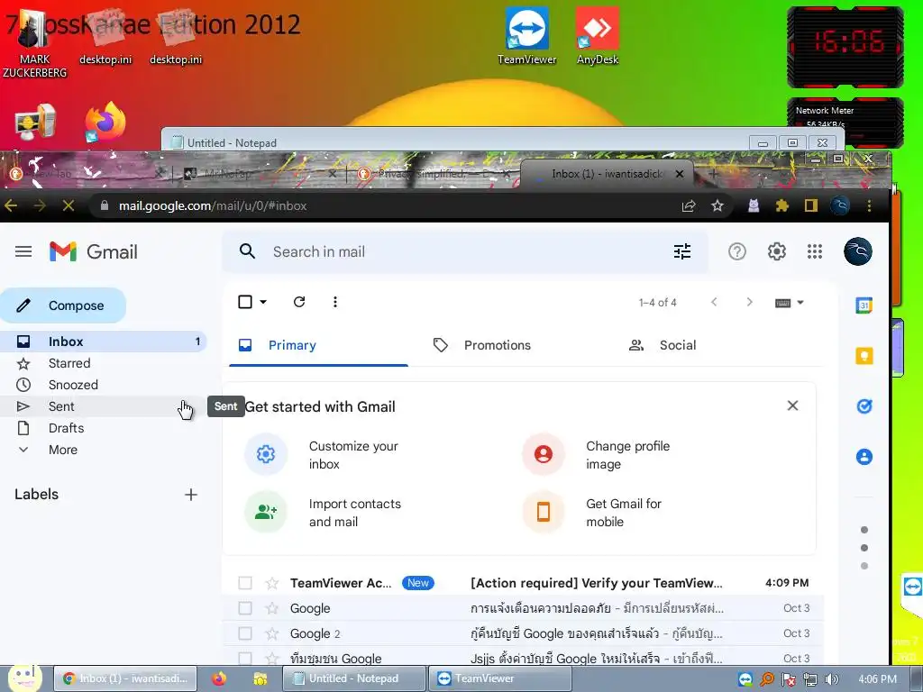Open search options filter icon

tap(682, 252)
